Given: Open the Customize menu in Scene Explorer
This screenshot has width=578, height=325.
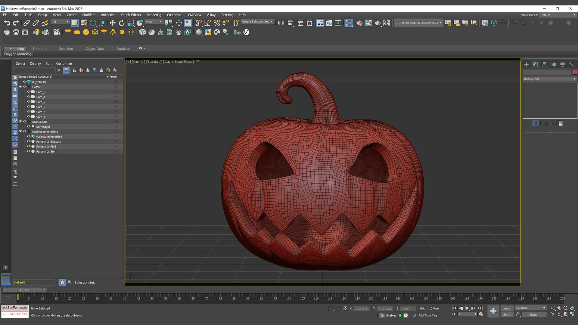Looking at the screenshot, I should [64, 64].
